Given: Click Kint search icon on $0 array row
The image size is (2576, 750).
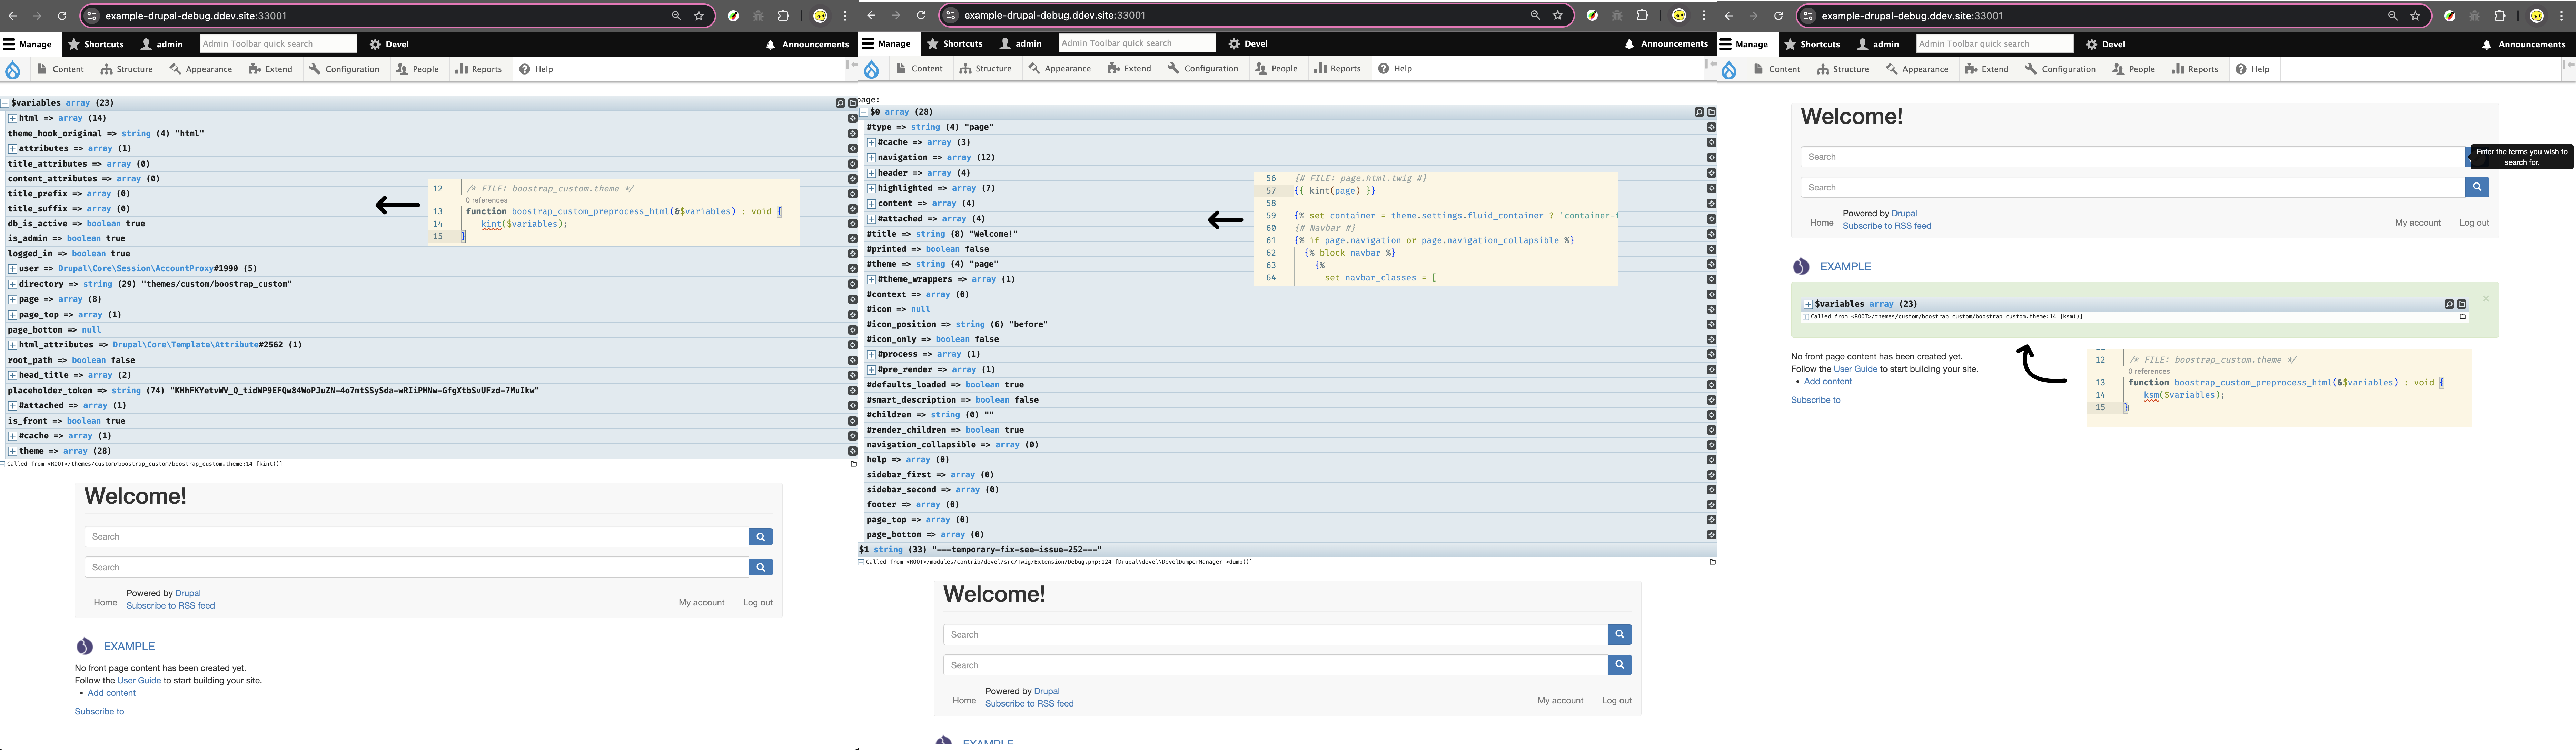Looking at the screenshot, I should pos(1699,112).
